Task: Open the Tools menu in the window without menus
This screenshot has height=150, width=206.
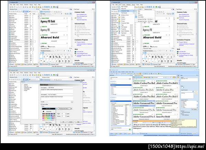Action: 35,4
